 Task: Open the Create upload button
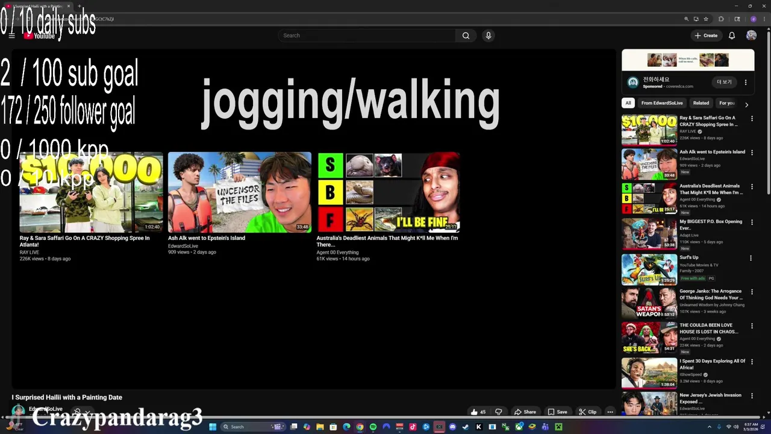coord(706,36)
